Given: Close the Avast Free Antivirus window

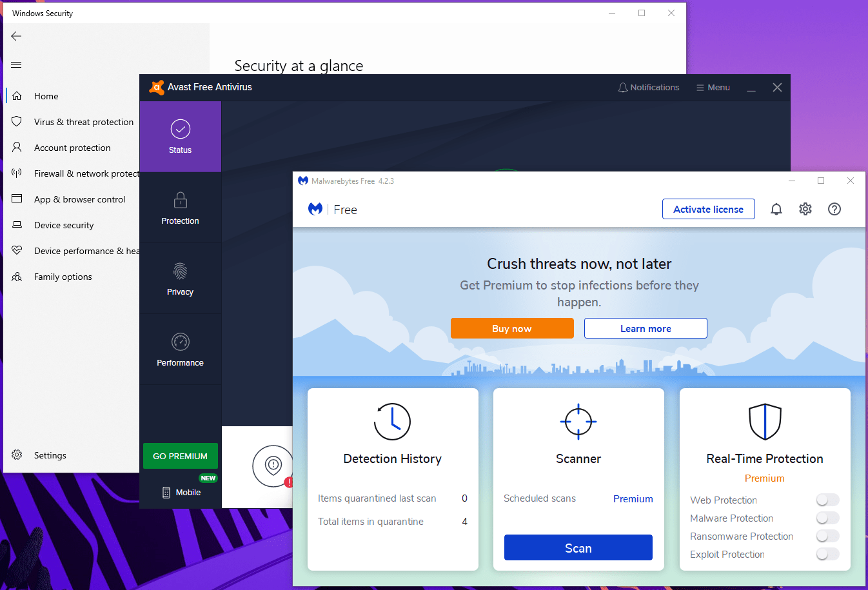Looking at the screenshot, I should point(777,88).
